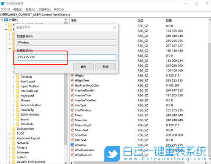Click the InactiveTitle string icon
The height and width of the screenshot is (164, 211).
72,95
